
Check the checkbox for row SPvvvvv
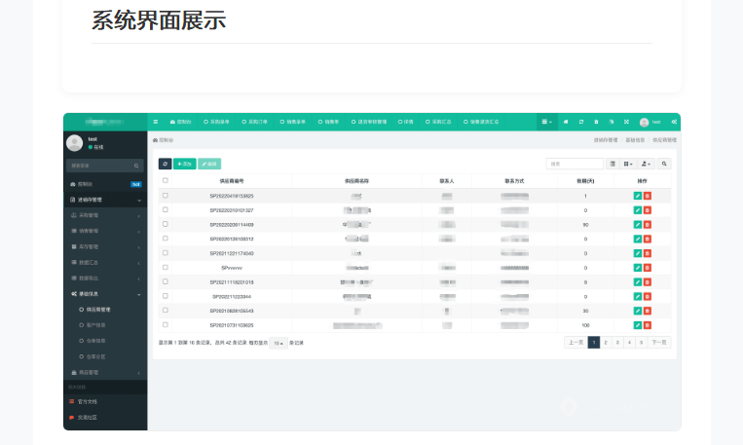(166, 267)
